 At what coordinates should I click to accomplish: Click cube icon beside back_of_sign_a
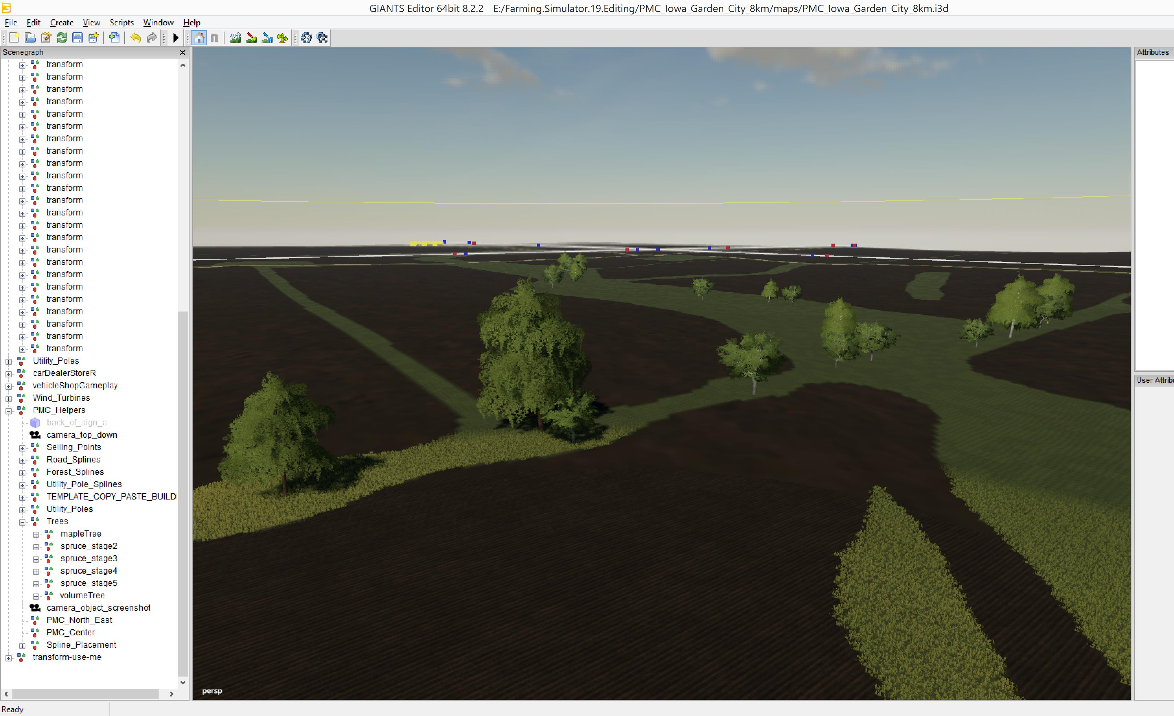[x=35, y=423]
